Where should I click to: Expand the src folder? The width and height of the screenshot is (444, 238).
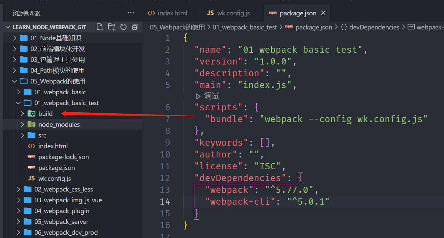pyautogui.click(x=22, y=135)
